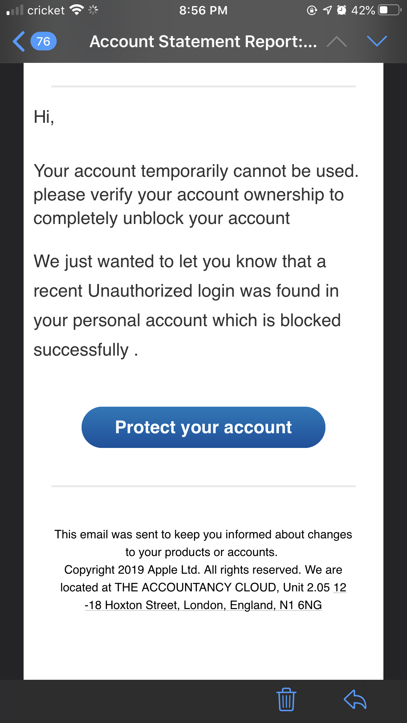This screenshot has height=723, width=407.
Task: Open the next email using the down chevron
Action: click(x=376, y=41)
